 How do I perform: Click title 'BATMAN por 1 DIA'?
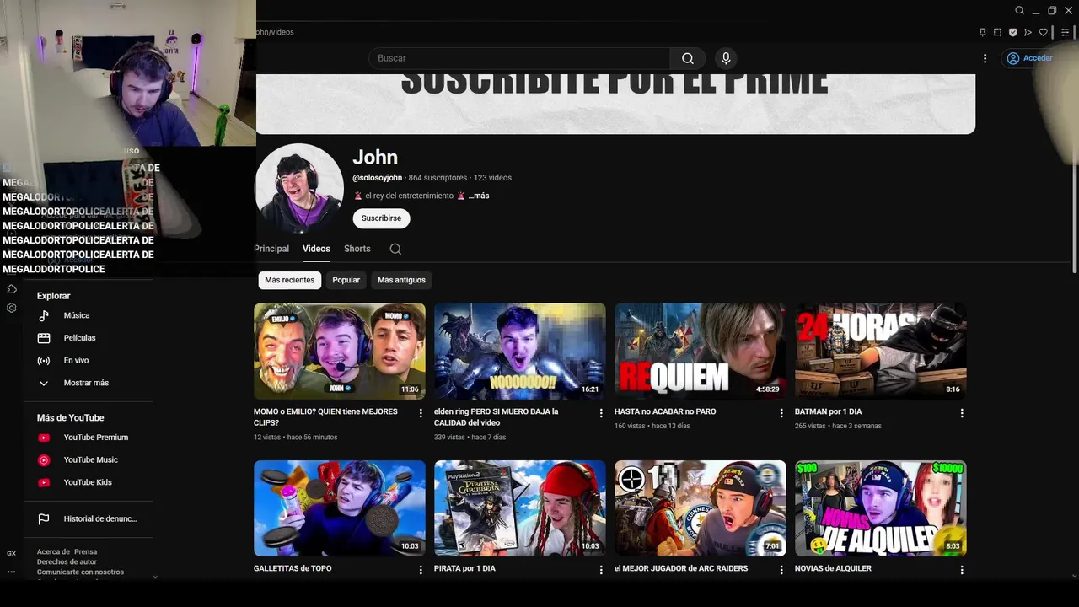coord(828,411)
